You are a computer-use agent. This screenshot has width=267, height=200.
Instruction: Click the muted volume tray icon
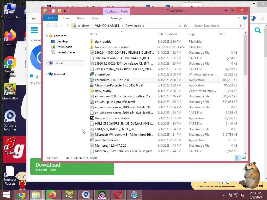tap(242, 195)
